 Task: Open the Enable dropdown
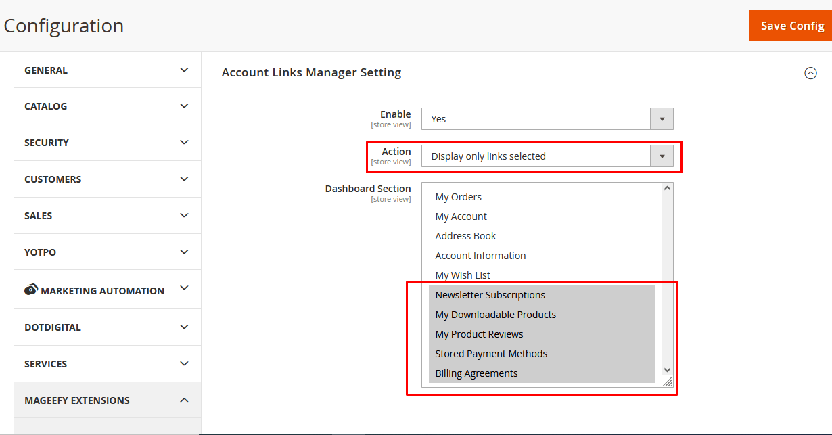(x=547, y=119)
